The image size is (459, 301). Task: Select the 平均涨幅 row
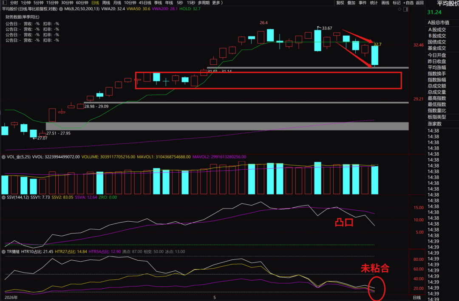(x=437, y=67)
